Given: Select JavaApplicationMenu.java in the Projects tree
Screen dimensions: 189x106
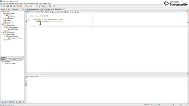Looking at the screenshot, I should click(16, 38).
